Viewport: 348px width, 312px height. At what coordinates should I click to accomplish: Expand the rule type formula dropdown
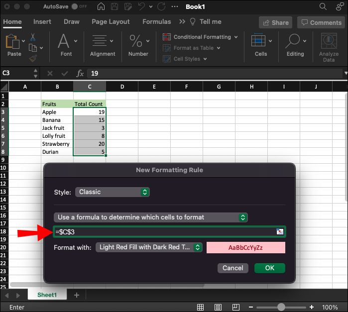(151, 217)
